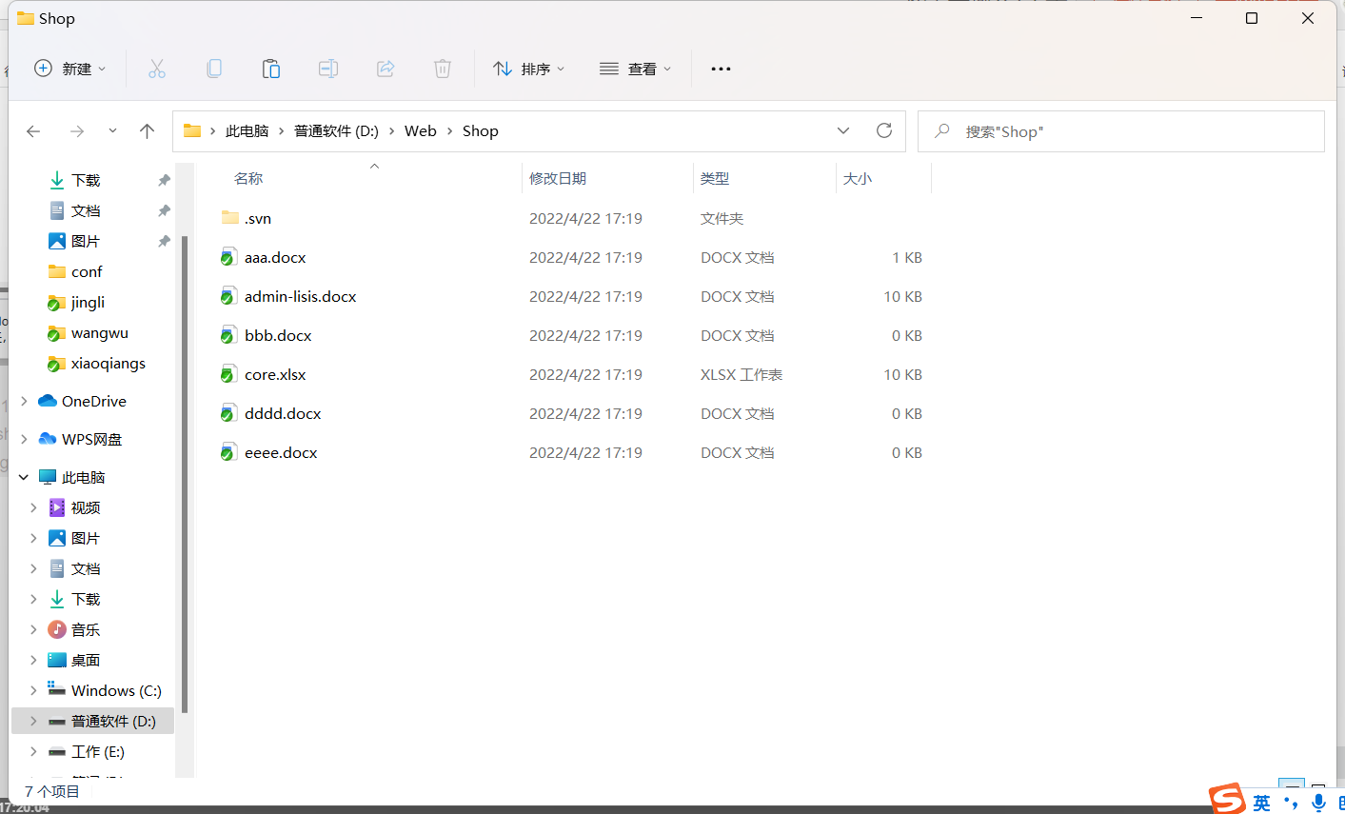Viewport: 1345px width, 814px height.
Task: Go up one folder level arrow
Action: tap(147, 131)
